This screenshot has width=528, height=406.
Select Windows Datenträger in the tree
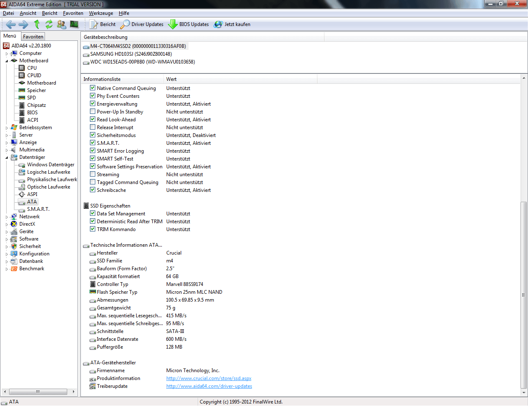[x=51, y=165]
